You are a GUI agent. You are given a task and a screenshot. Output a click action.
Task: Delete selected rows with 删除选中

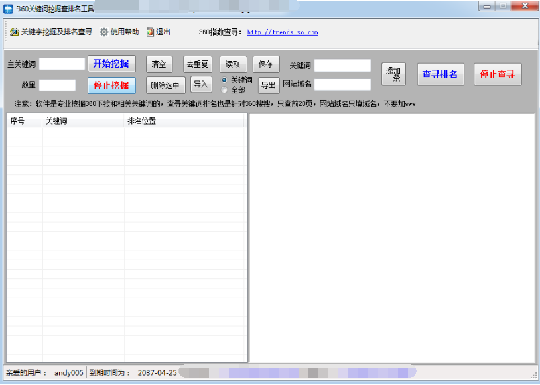pyautogui.click(x=166, y=85)
